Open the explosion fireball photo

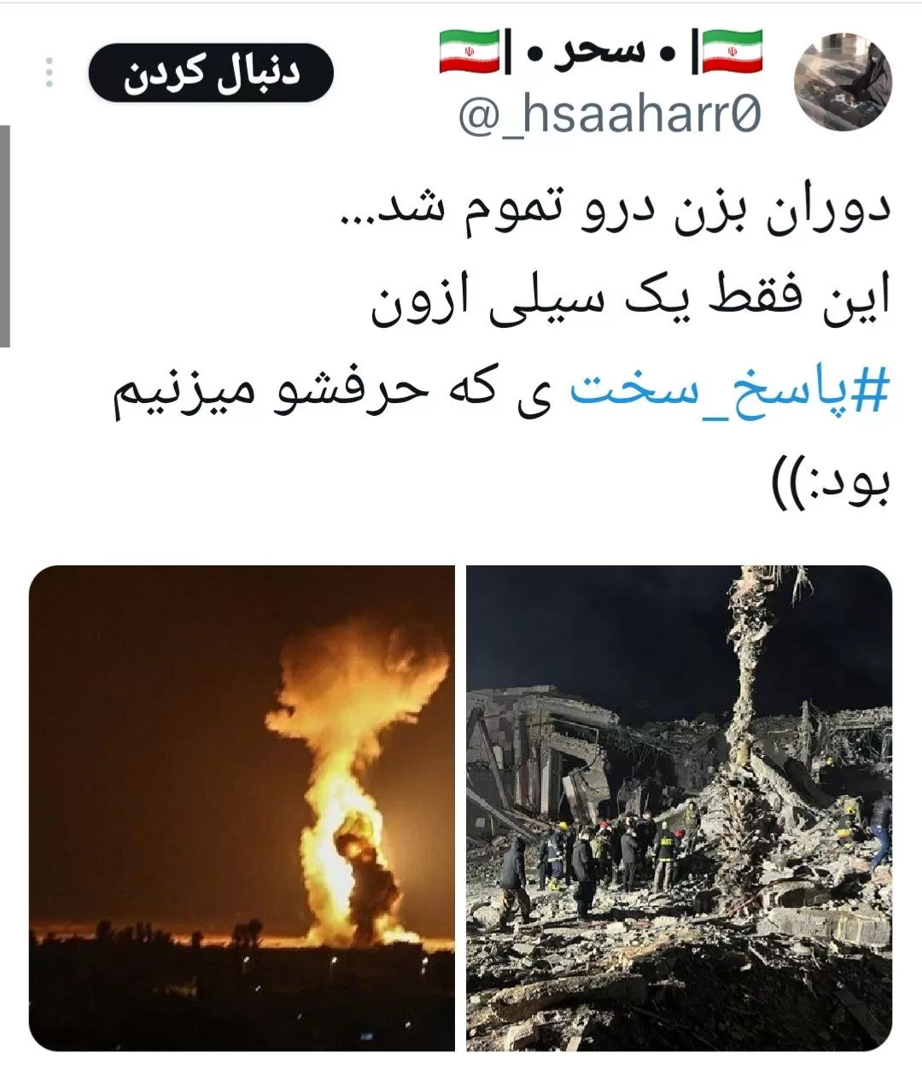click(242, 808)
